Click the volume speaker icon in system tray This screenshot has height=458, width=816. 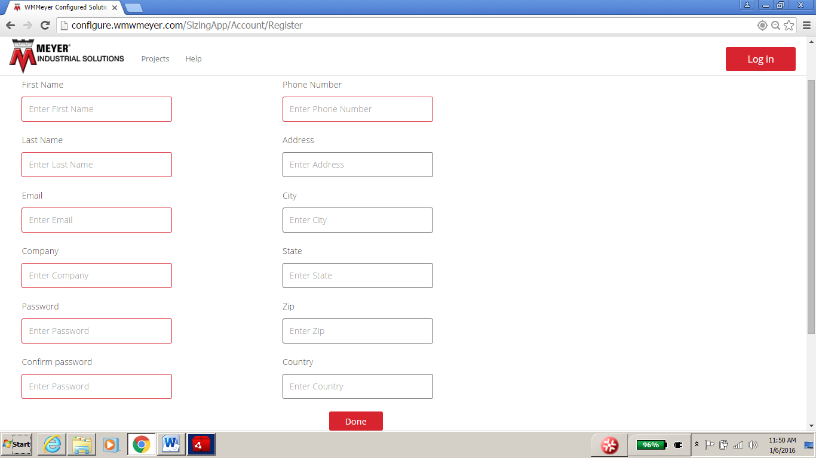(x=752, y=444)
